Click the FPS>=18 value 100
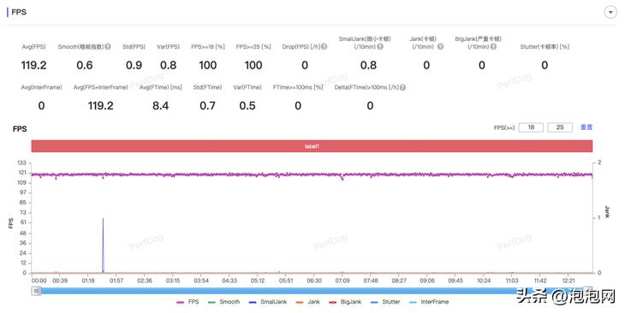Image resolution: width=625 pixels, height=313 pixels. 208,65
